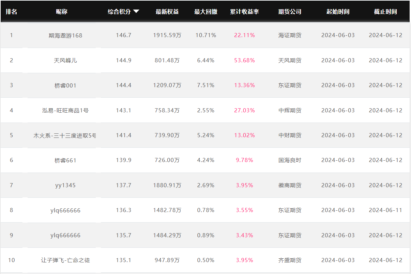Select score 137.7
Viewport: 411px width, 274px height.
pos(124,185)
